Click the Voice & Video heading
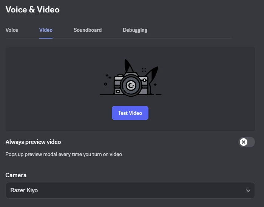The width and height of the screenshot is (264, 207). [x=32, y=9]
